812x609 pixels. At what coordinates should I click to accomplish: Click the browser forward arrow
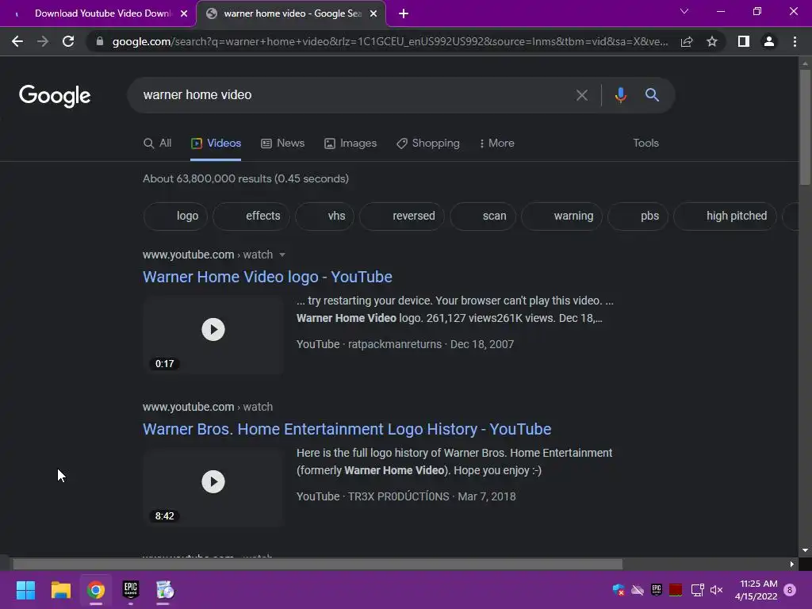coord(43,41)
